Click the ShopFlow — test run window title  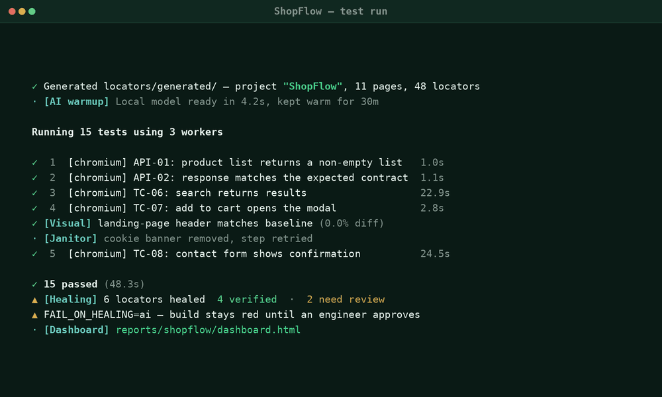[330, 11]
